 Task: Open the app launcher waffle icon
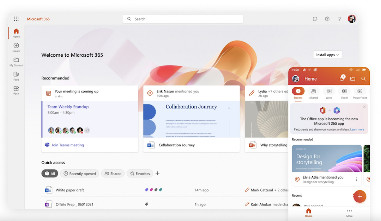click(x=16, y=19)
